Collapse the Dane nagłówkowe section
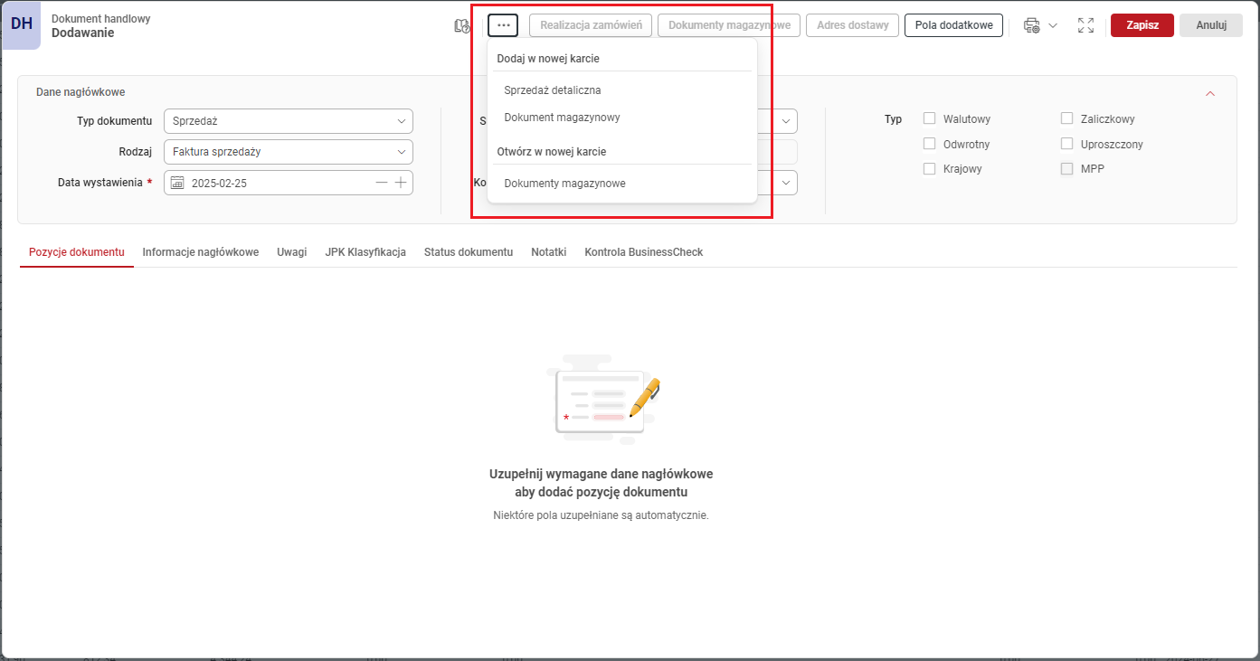Screen dimensions: 1260x661 [x=1210, y=93]
